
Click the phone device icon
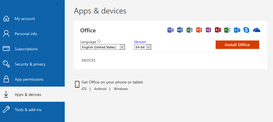click(x=77, y=84)
